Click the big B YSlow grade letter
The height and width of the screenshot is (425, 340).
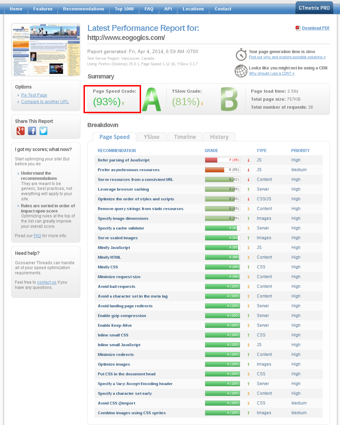pyautogui.click(x=229, y=100)
